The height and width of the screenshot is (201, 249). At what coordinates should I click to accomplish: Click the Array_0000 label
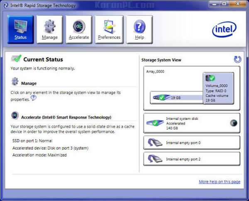point(155,72)
